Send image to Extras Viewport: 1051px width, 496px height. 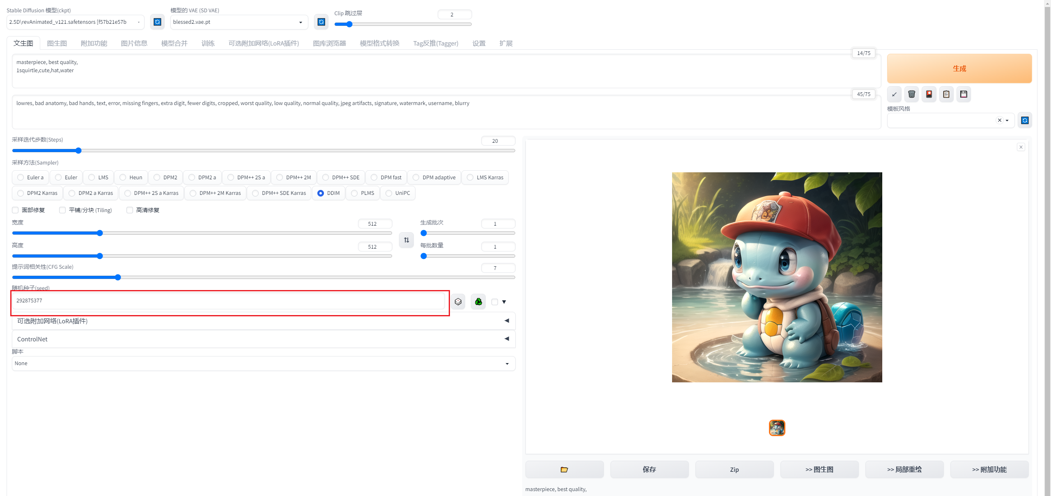pos(989,469)
